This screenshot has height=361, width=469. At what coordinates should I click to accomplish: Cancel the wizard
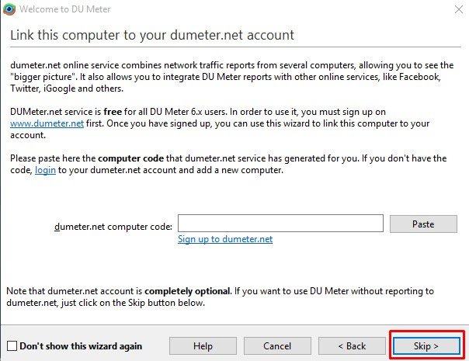(277, 345)
